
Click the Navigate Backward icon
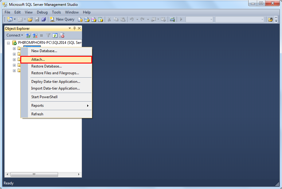tap(153, 19)
